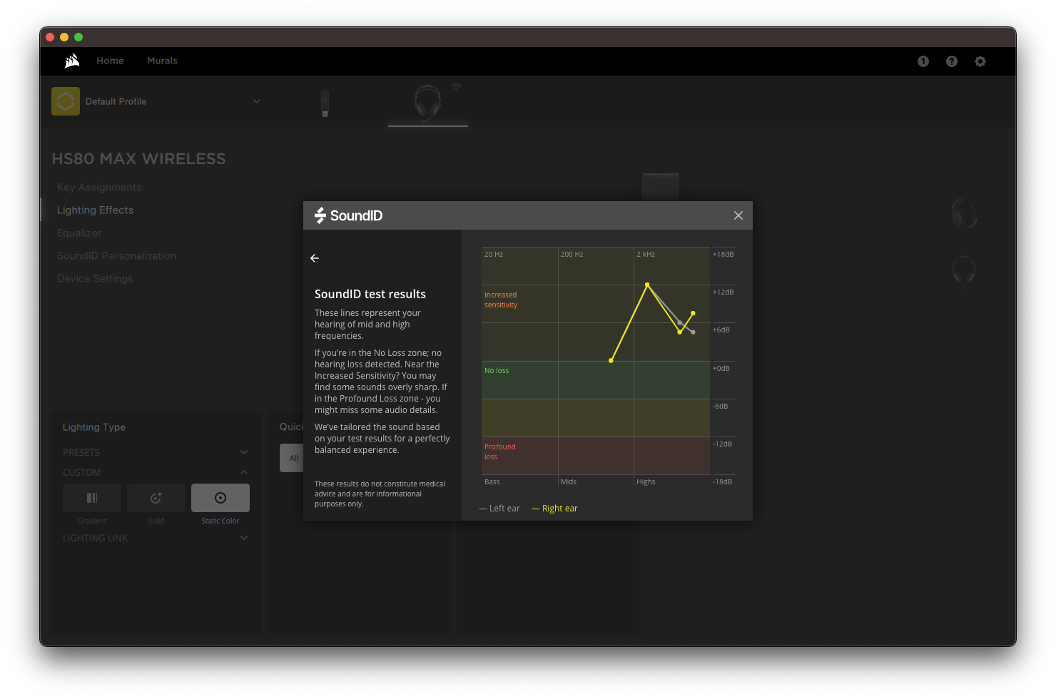Open Device Settings in the sidebar
This screenshot has height=699, width=1056.
click(x=95, y=279)
